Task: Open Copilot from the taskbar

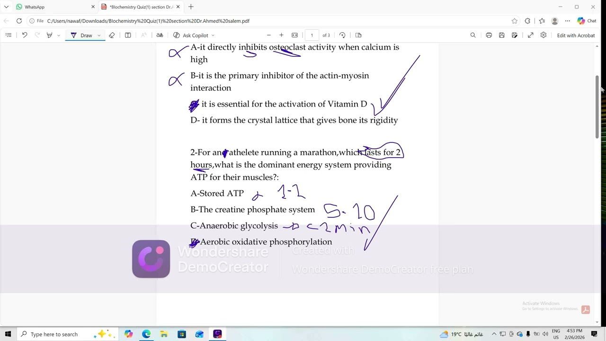Action: click(x=128, y=334)
